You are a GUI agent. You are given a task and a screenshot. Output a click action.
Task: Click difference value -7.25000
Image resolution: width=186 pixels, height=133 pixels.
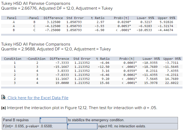pos(53,30)
